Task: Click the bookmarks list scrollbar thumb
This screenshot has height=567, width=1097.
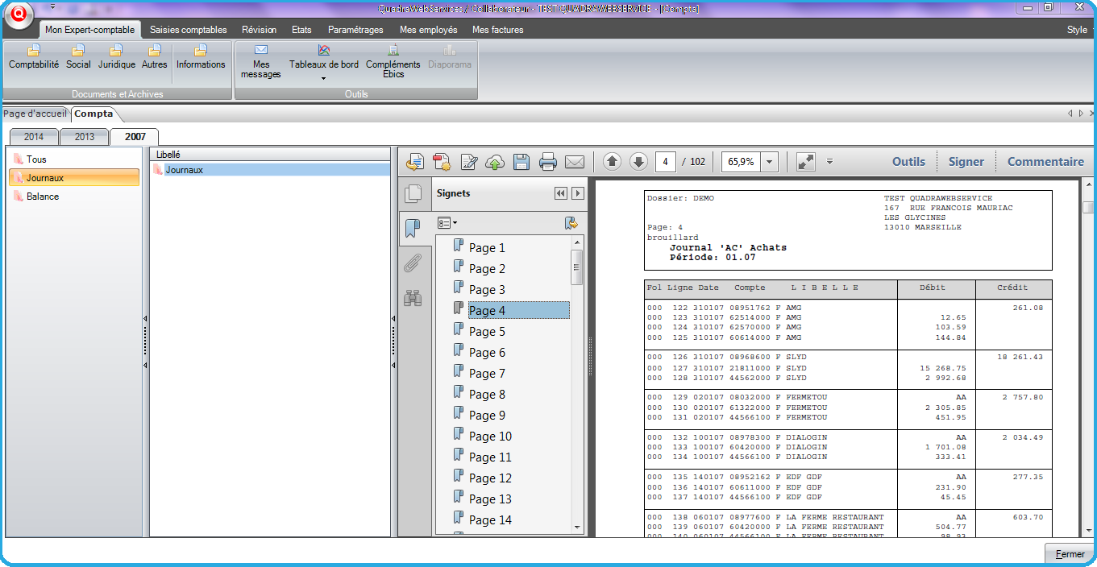Action: [577, 267]
